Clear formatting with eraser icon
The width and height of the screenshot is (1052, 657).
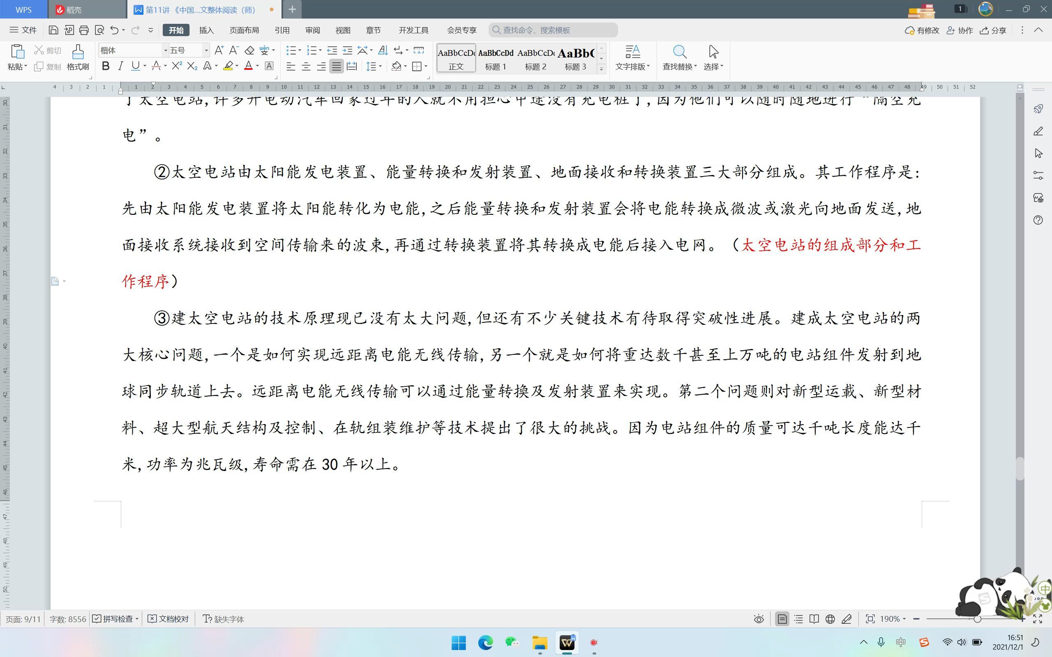coord(249,51)
